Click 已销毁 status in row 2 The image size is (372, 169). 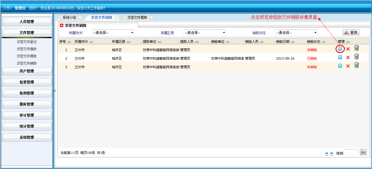(312, 59)
